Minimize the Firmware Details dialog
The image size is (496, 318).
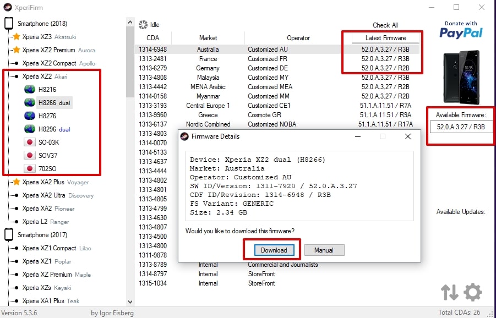(358, 136)
